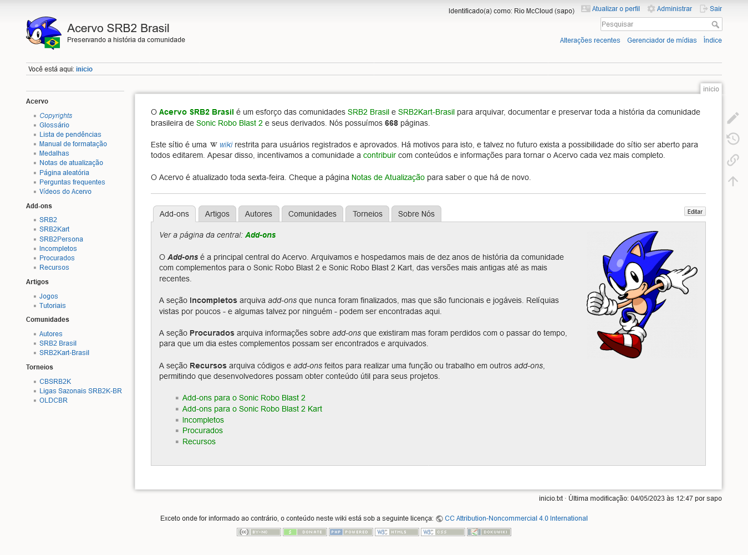Click the search magnifier icon
The width and height of the screenshot is (748, 555).
point(715,24)
